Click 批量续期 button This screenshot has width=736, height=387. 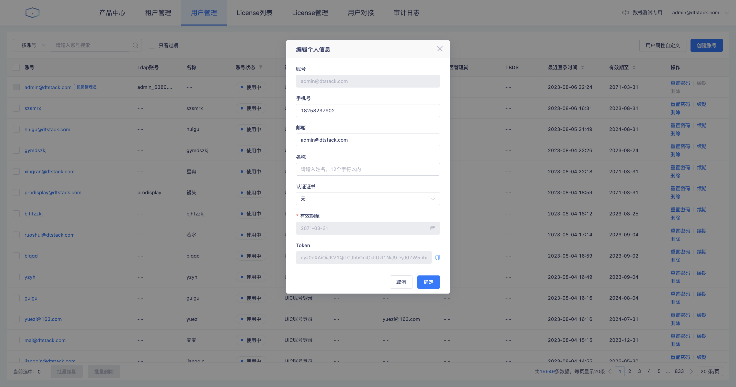pos(66,372)
